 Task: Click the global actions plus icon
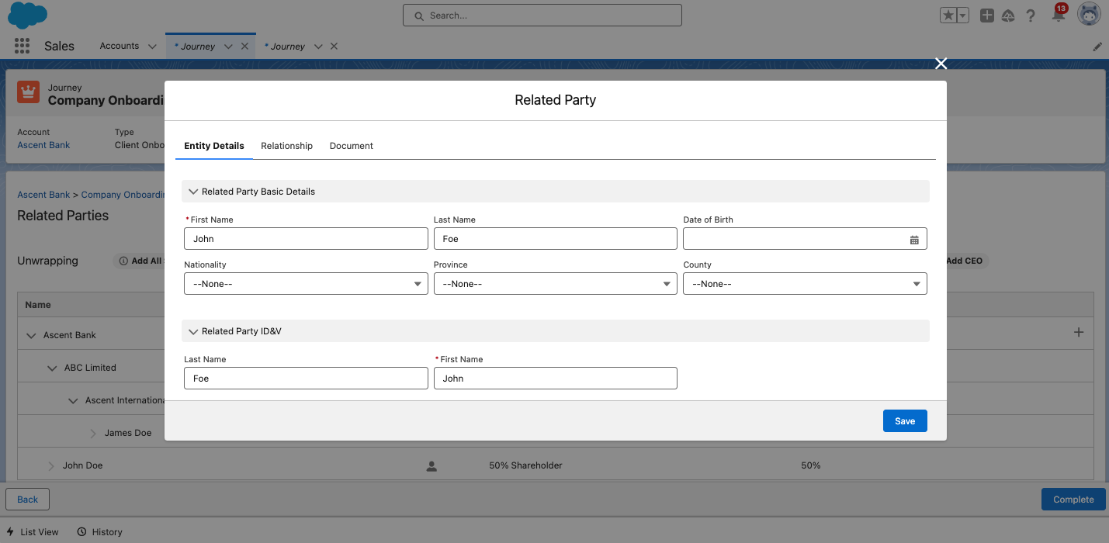pyautogui.click(x=986, y=16)
